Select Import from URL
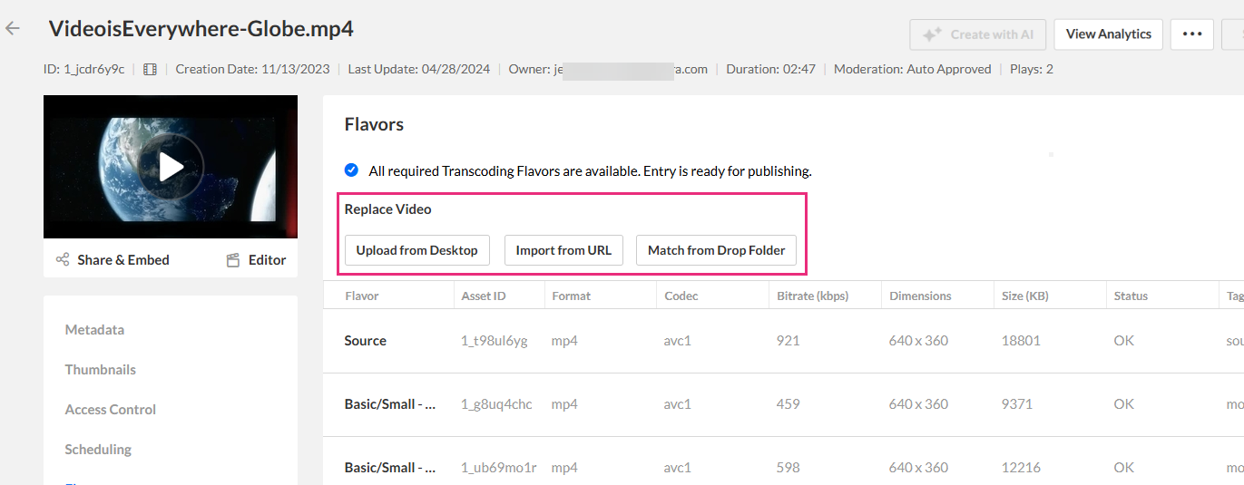 click(x=563, y=250)
